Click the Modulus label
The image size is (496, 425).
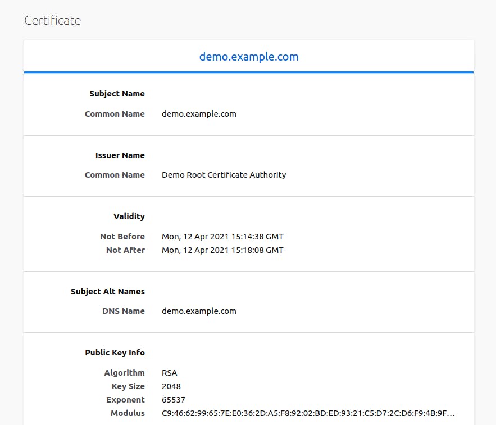[128, 413]
